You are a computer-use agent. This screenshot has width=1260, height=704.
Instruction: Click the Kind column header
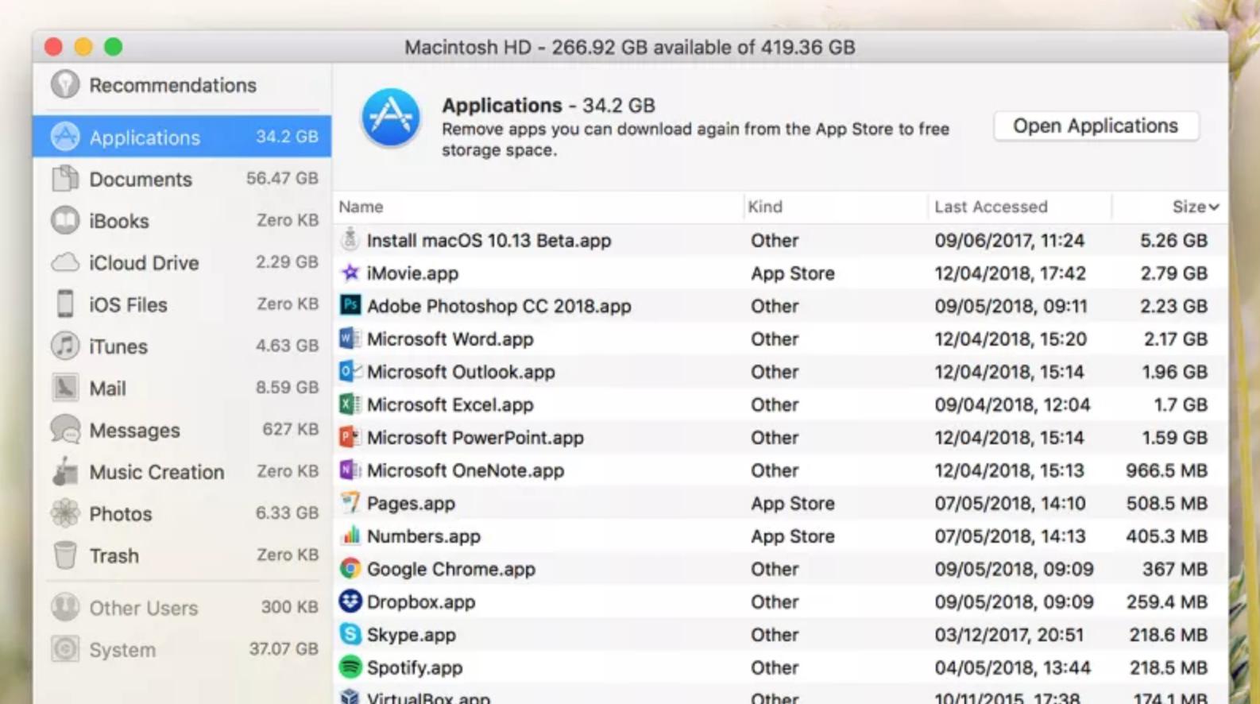point(765,207)
